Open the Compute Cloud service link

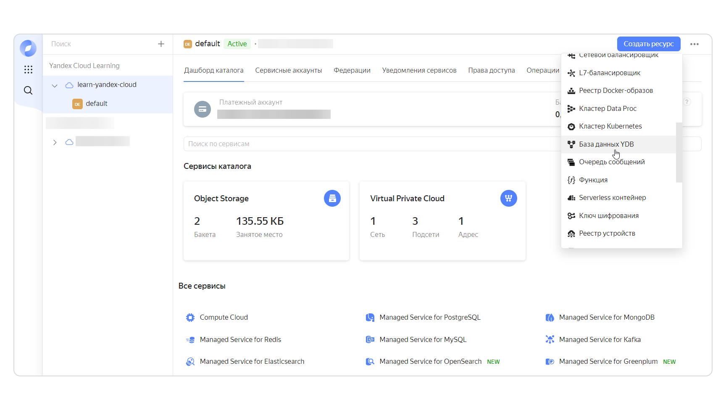pos(224,318)
